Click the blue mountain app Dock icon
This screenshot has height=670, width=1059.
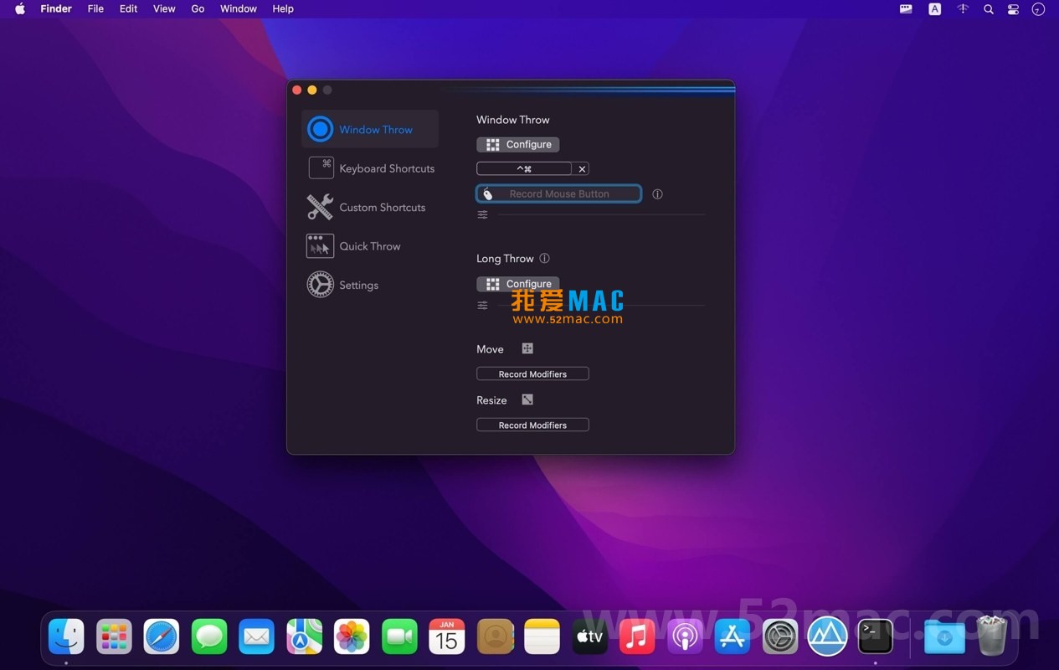pyautogui.click(x=828, y=637)
